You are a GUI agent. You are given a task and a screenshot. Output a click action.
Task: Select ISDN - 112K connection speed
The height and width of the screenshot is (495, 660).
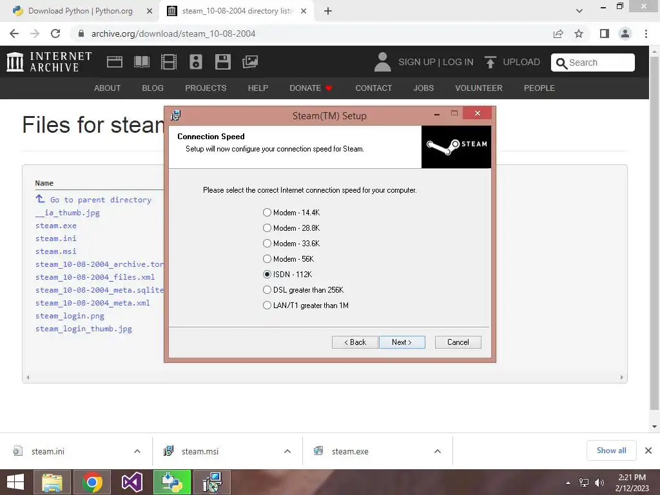(x=267, y=275)
